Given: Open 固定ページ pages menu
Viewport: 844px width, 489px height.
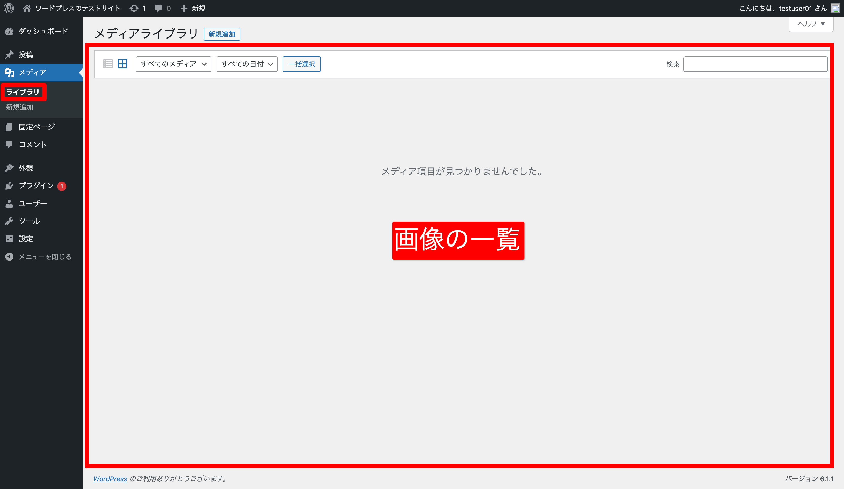Looking at the screenshot, I should [x=41, y=127].
